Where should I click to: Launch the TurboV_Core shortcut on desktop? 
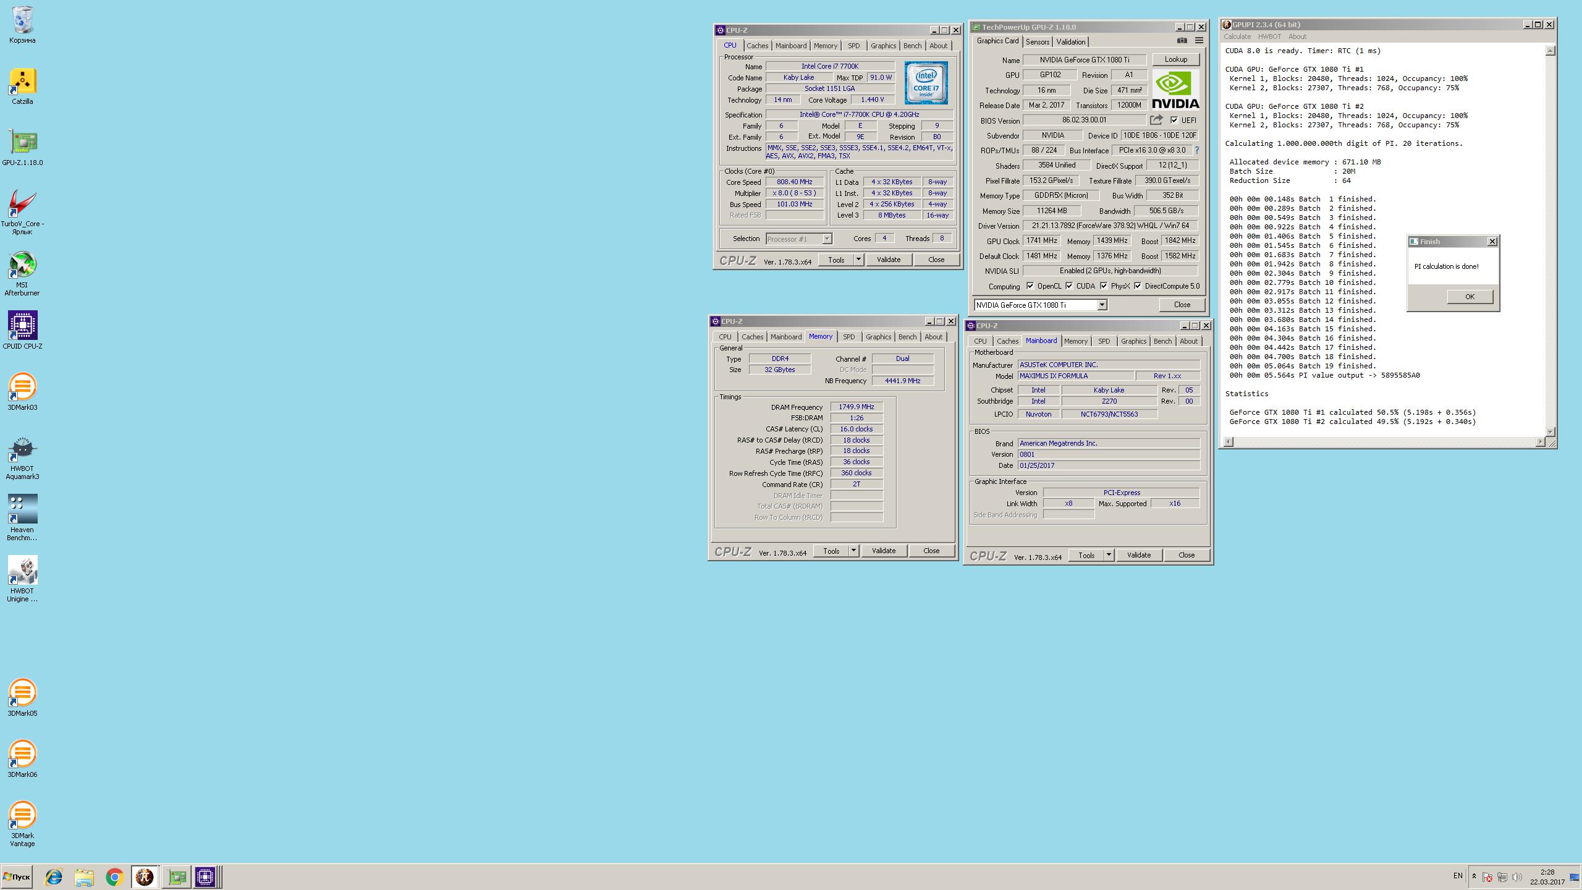(22, 212)
